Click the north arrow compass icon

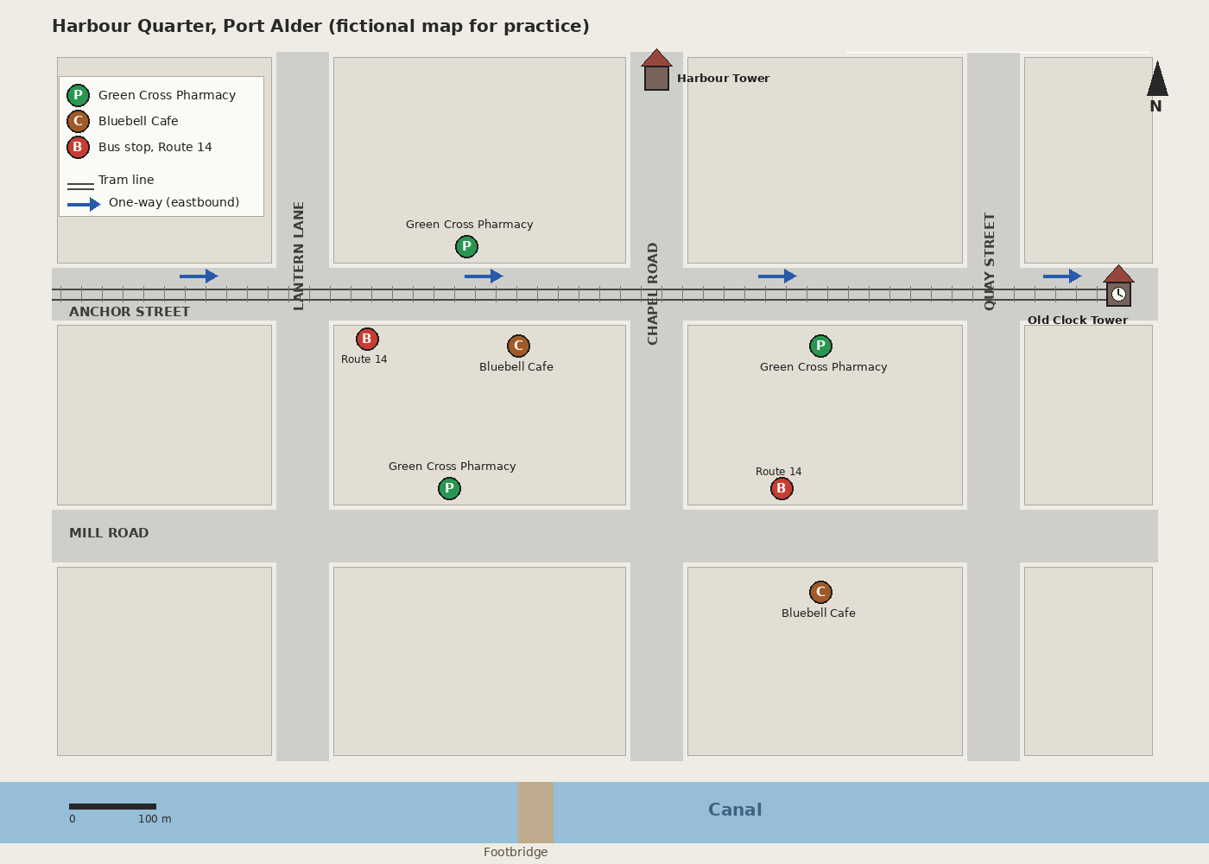pos(1157,79)
